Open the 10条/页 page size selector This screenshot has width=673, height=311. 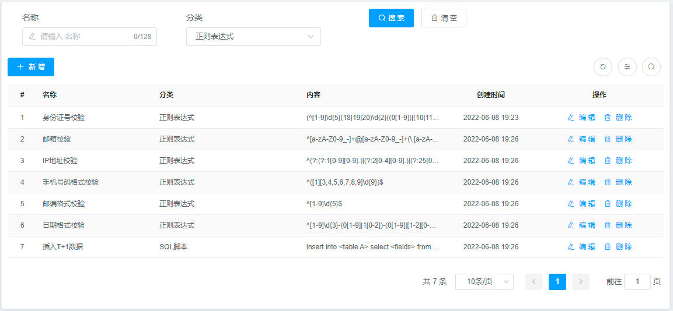[484, 282]
